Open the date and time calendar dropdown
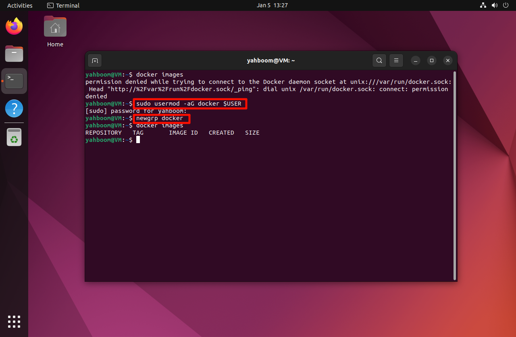516x337 pixels. [x=272, y=5]
